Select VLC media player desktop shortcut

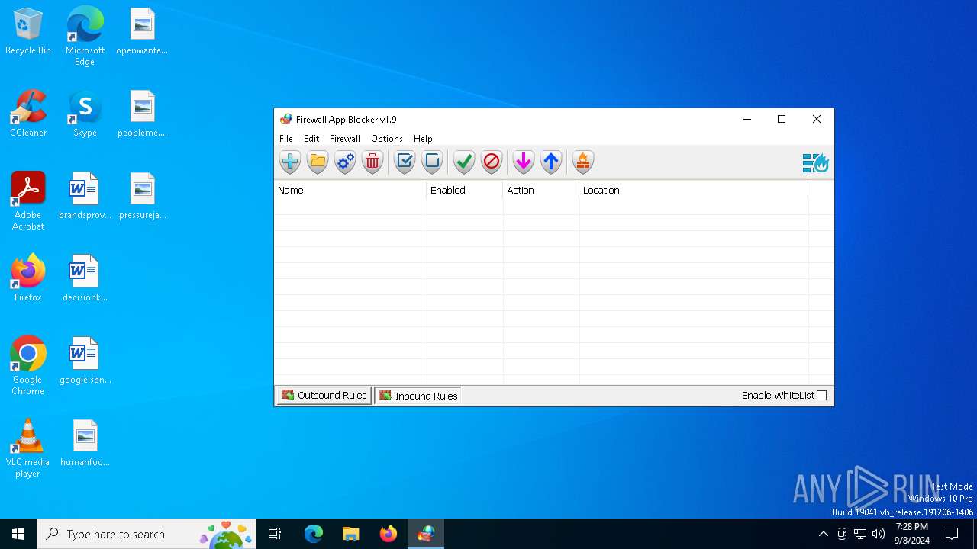tap(28, 448)
